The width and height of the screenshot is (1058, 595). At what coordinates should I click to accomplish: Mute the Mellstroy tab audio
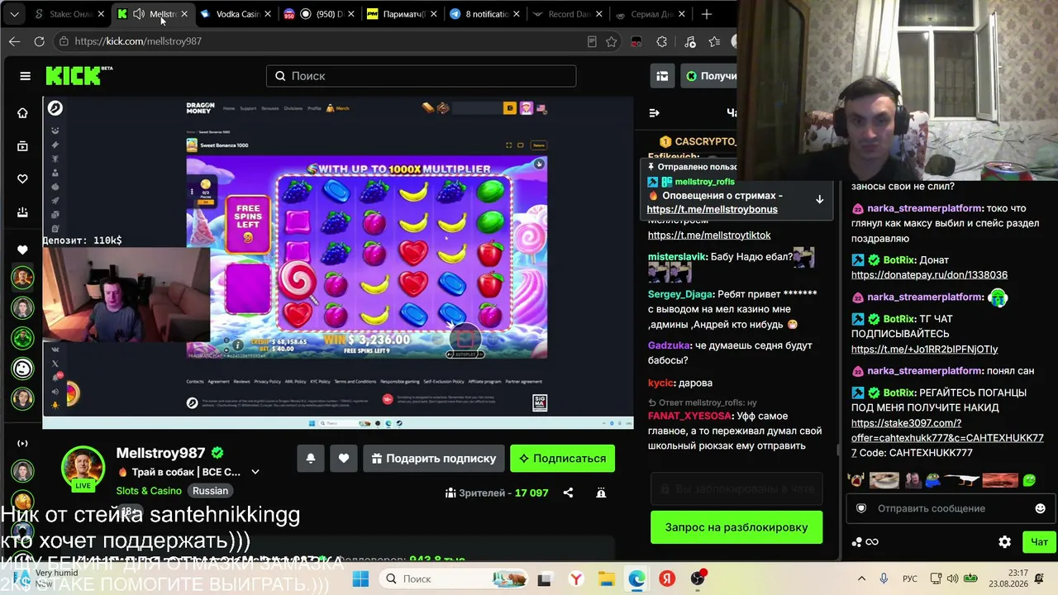138,14
